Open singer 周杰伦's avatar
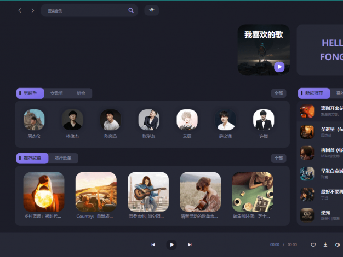This screenshot has height=257, width=343. [34, 120]
